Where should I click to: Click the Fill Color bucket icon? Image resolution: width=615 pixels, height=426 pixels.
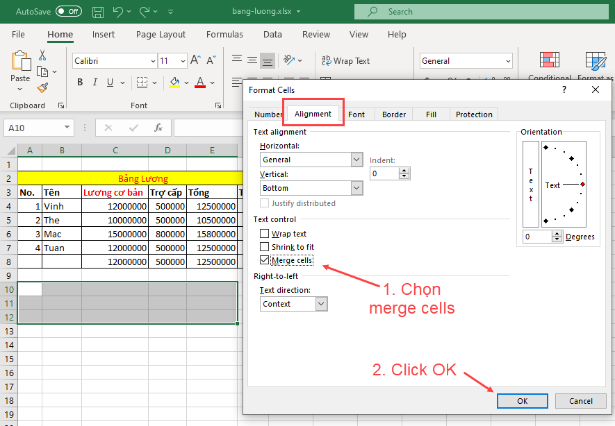[x=174, y=83]
